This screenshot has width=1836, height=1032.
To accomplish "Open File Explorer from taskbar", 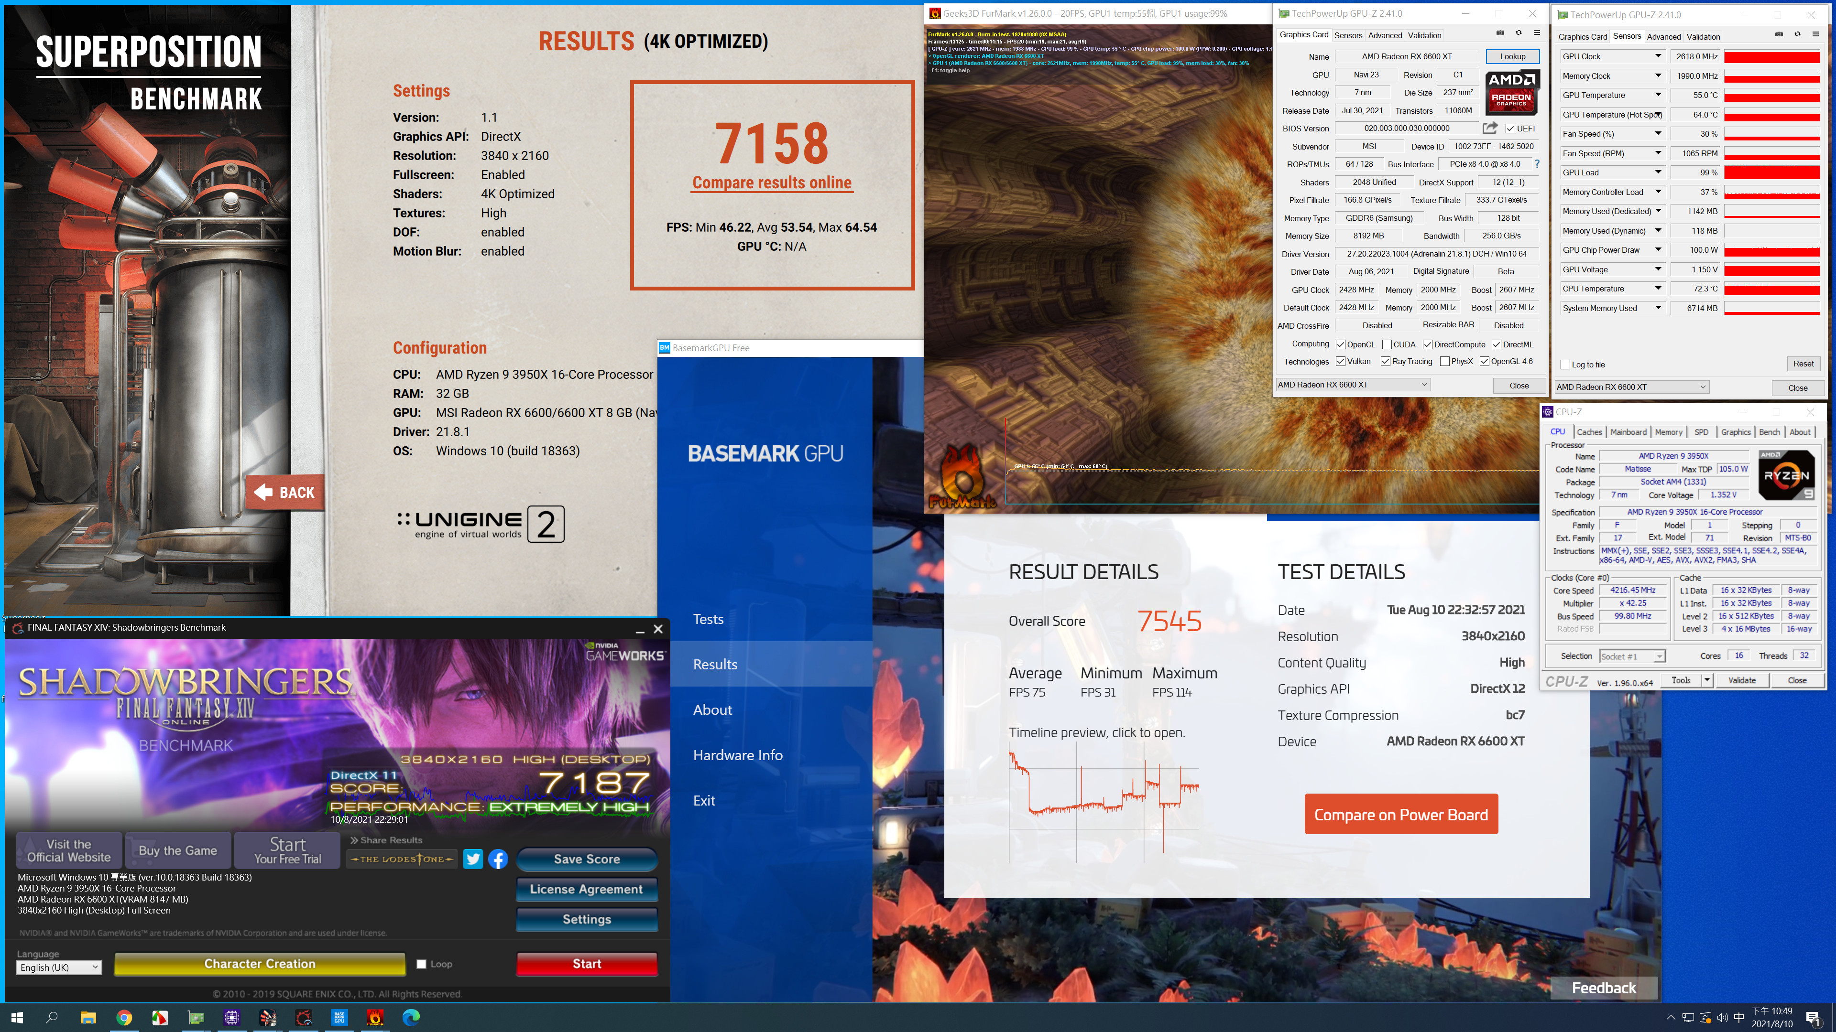I will point(87,1018).
